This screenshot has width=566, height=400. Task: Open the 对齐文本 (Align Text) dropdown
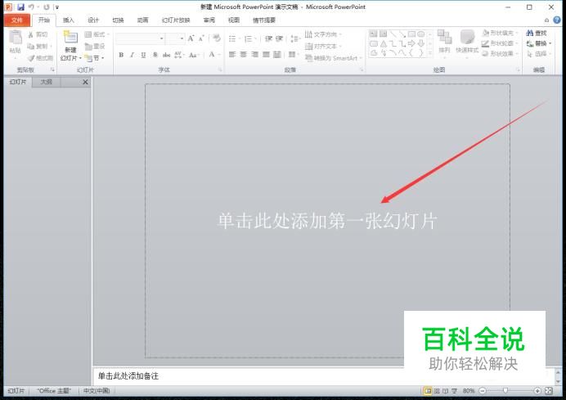pyautogui.click(x=323, y=46)
